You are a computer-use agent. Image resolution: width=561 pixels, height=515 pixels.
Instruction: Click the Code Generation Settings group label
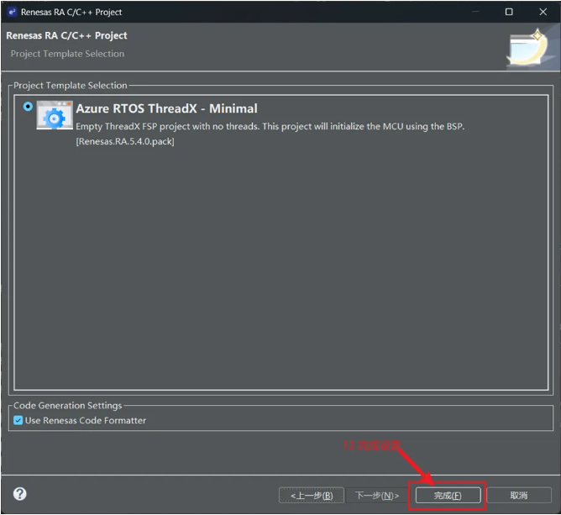point(68,406)
